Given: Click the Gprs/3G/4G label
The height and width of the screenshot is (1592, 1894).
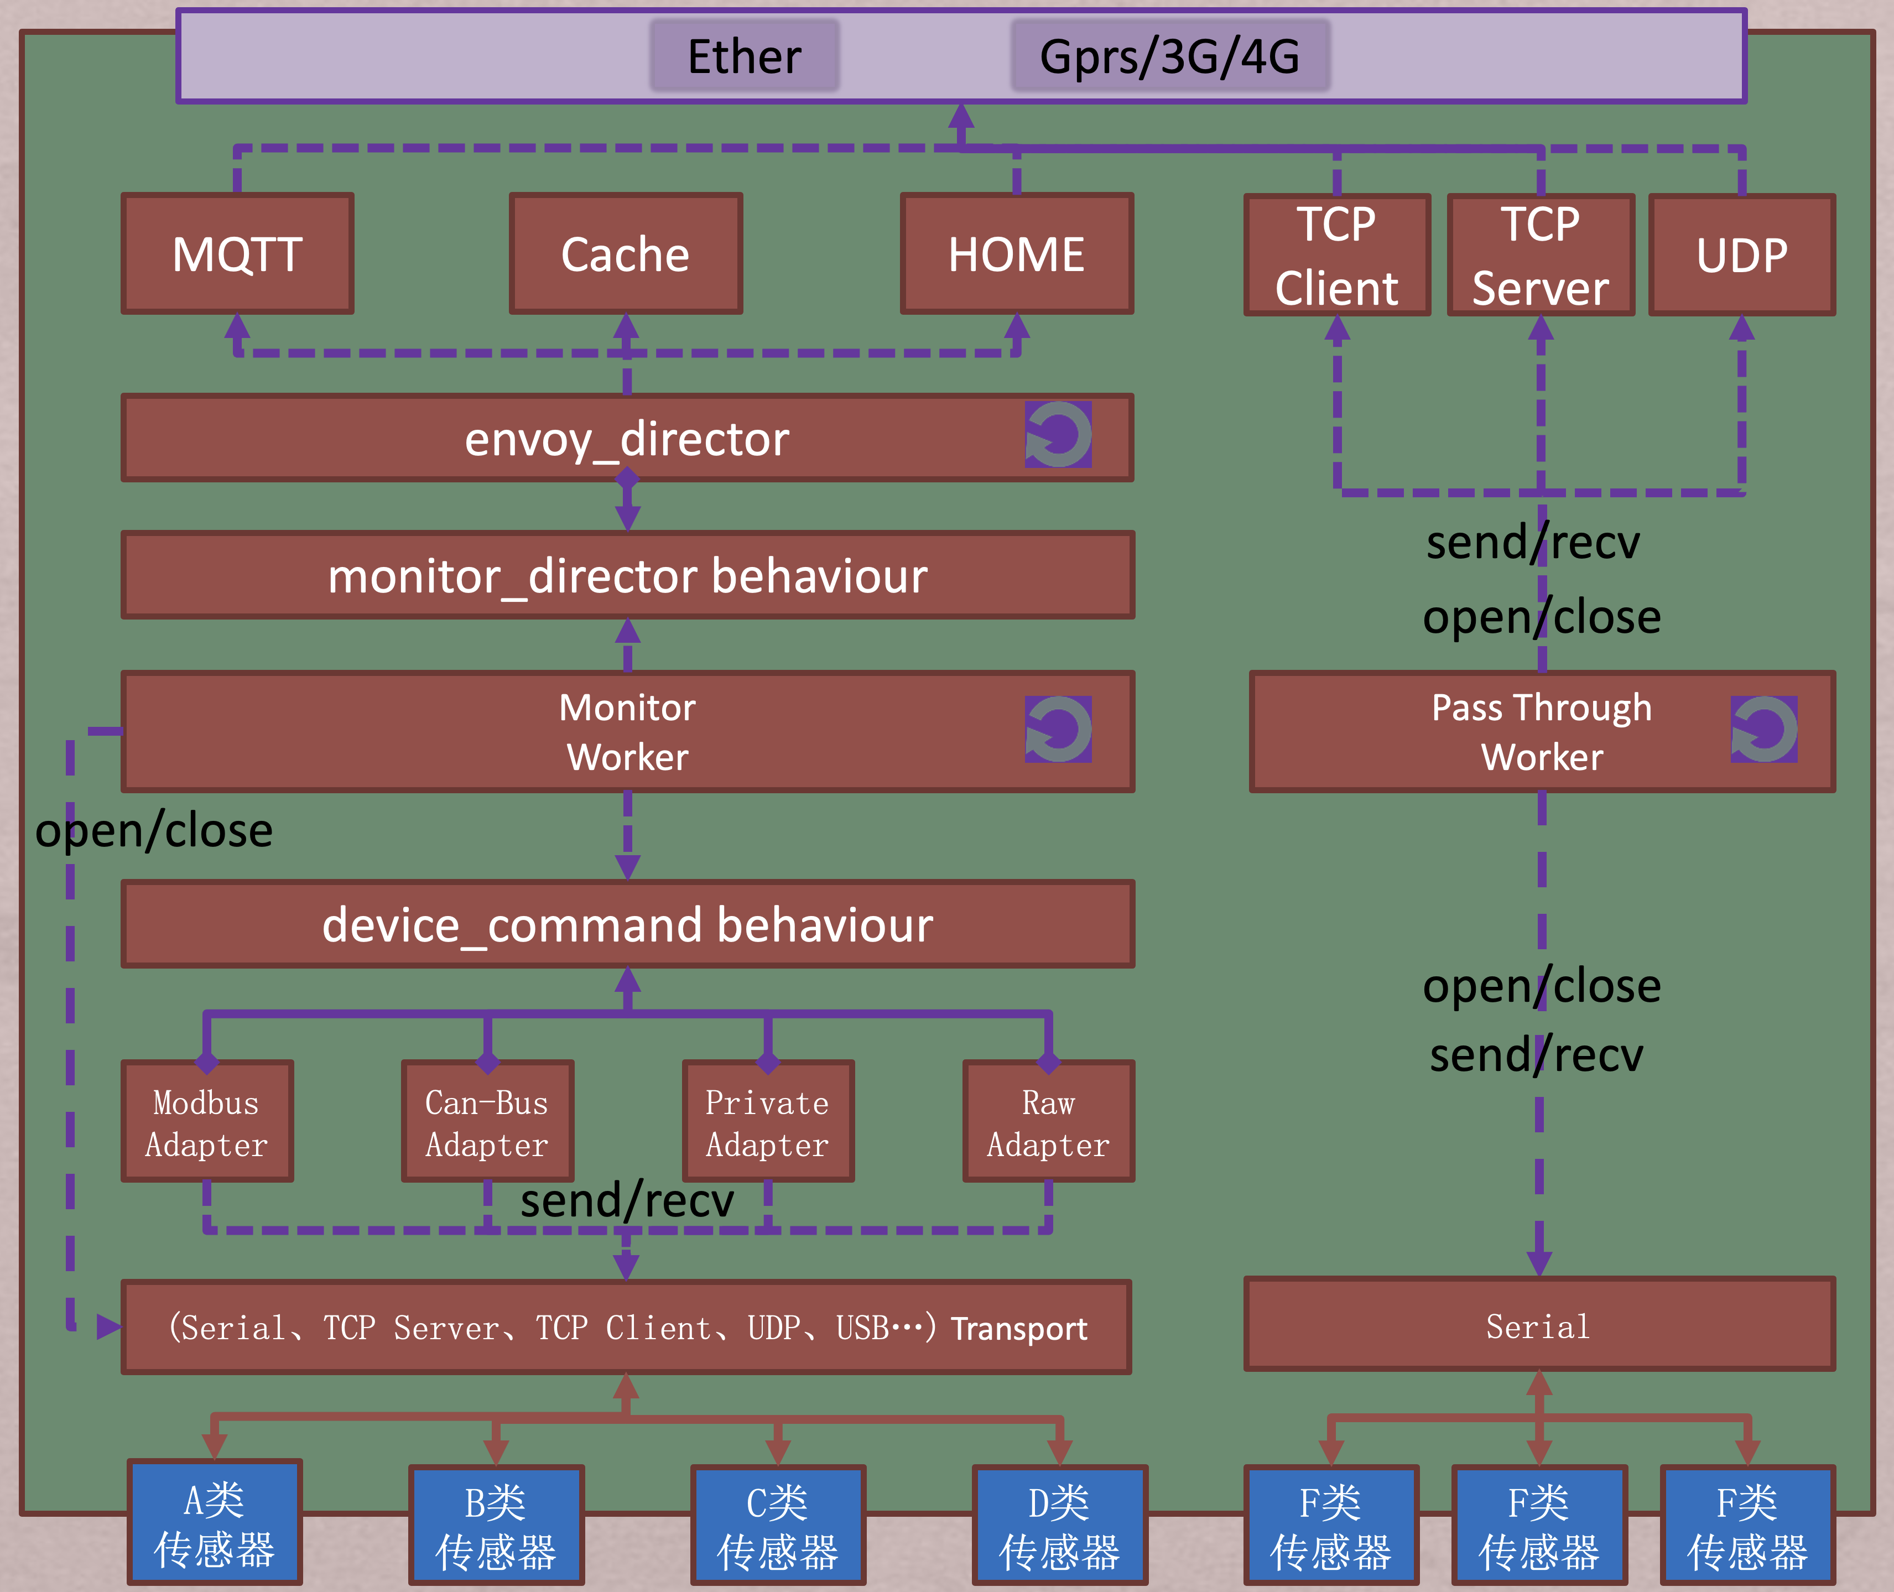Looking at the screenshot, I should click(1169, 56).
